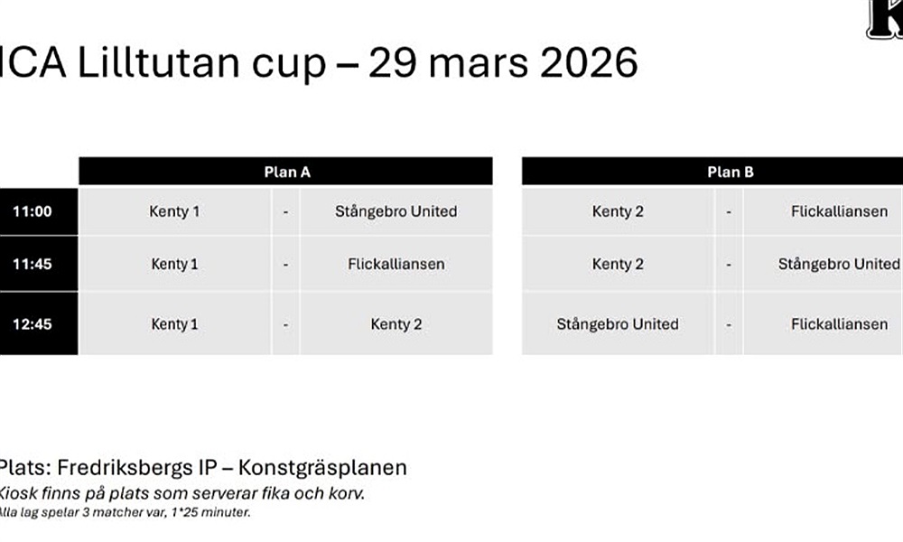Click the club logo in the top-right corner
The height and width of the screenshot is (542, 903).
pyautogui.click(x=885, y=20)
